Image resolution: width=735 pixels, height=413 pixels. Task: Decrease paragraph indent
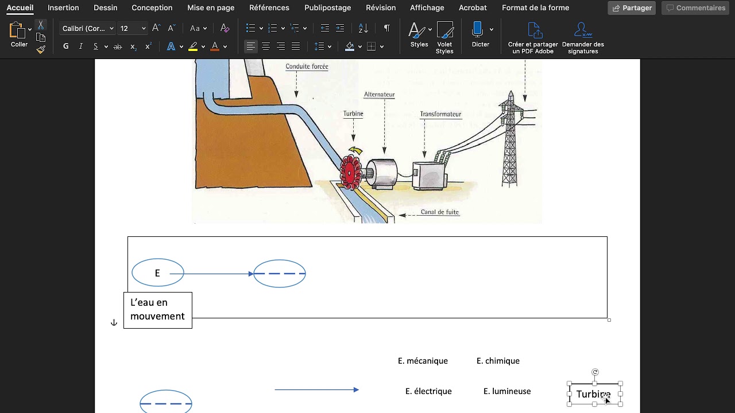pos(325,28)
